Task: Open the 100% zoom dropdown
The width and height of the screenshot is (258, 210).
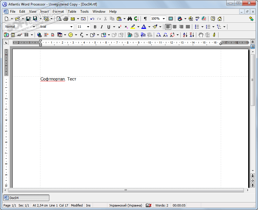Action: pos(164,19)
